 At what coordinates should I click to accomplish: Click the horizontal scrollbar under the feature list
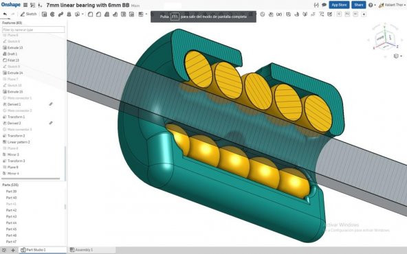pyautogui.click(x=31, y=178)
